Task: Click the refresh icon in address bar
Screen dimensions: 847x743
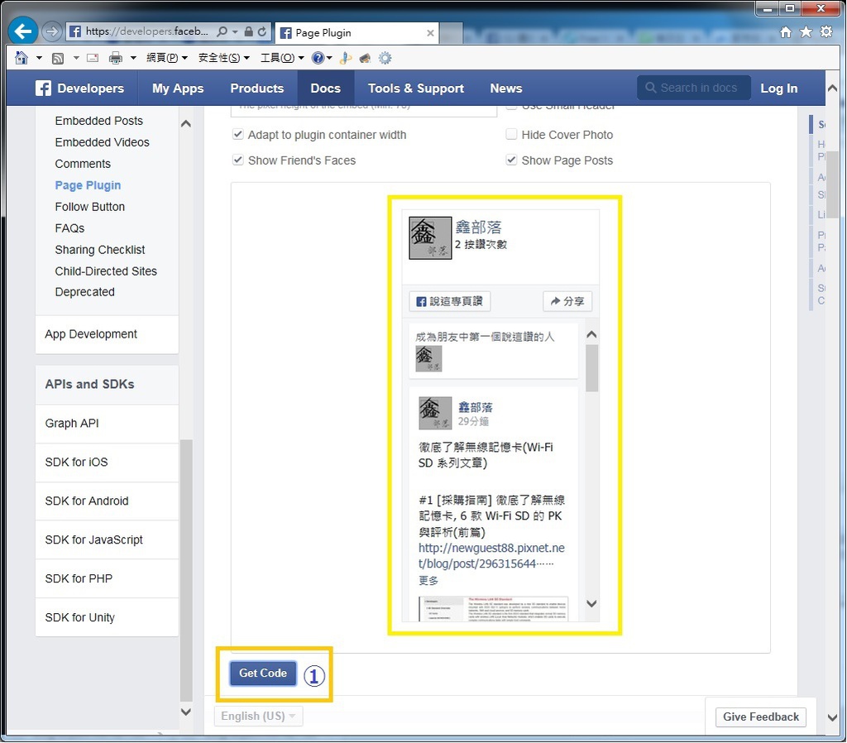Action: 262,31
